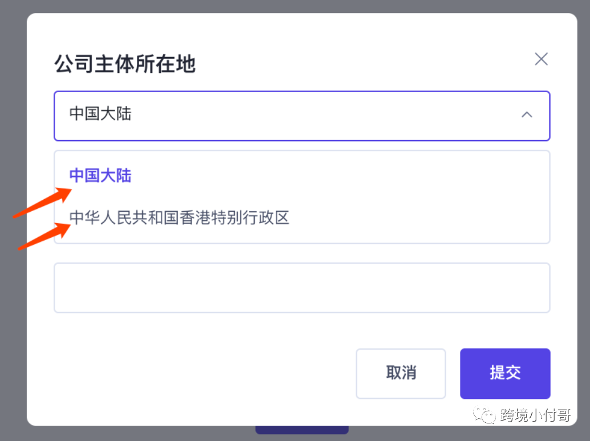Click the 跨境小付哥 watermark text
The height and width of the screenshot is (441, 590).
[x=535, y=415]
